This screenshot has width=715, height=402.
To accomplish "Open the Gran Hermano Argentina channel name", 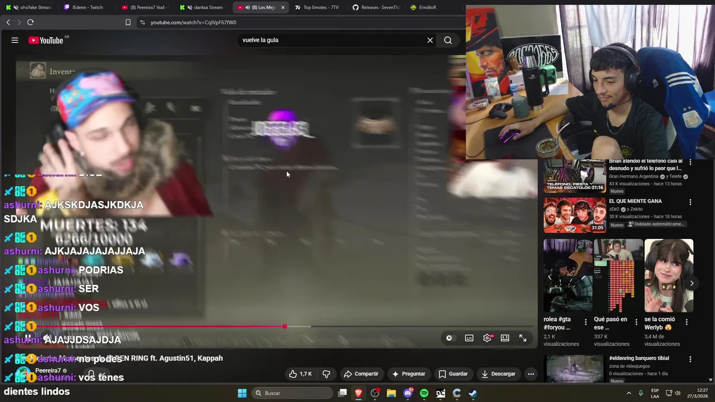I will [635, 176].
